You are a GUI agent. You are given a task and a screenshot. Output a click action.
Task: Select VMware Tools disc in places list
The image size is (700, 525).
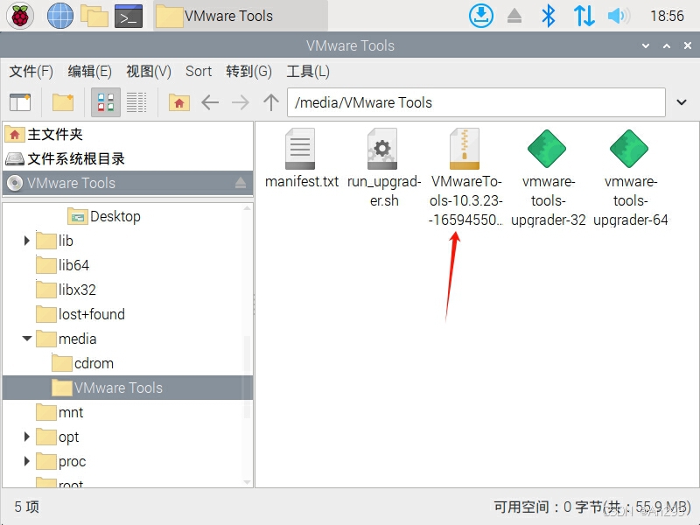point(128,183)
